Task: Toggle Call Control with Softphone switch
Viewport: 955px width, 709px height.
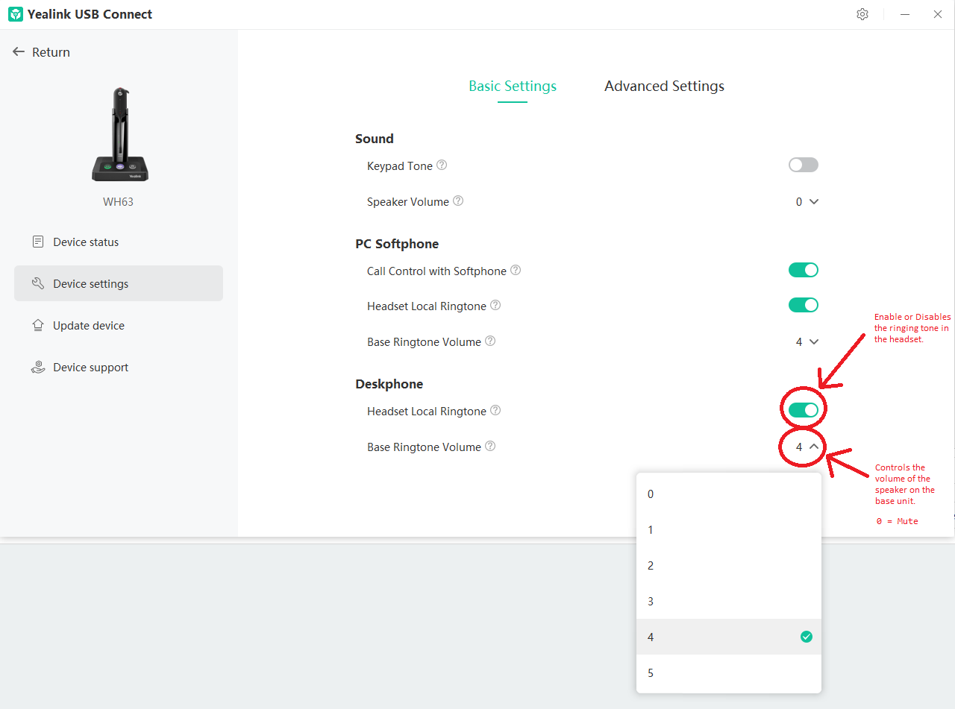Action: click(x=804, y=270)
